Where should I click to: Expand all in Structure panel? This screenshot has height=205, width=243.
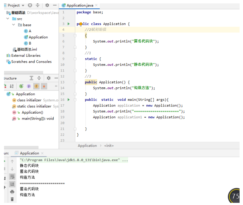pos(31,78)
